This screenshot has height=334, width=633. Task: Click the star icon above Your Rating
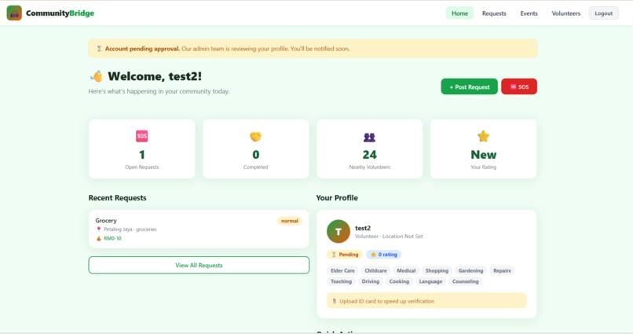[483, 136]
